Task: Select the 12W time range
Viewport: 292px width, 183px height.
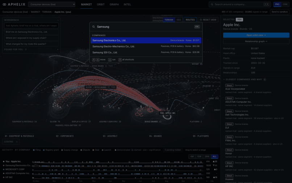Action: point(199,156)
